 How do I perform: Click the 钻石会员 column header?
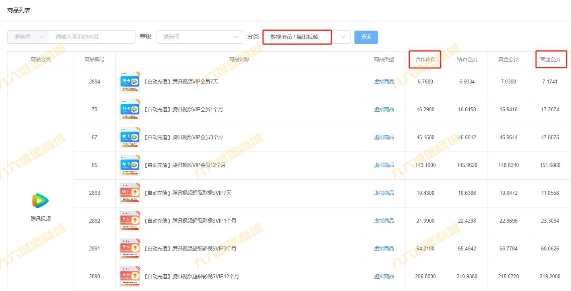(x=467, y=59)
